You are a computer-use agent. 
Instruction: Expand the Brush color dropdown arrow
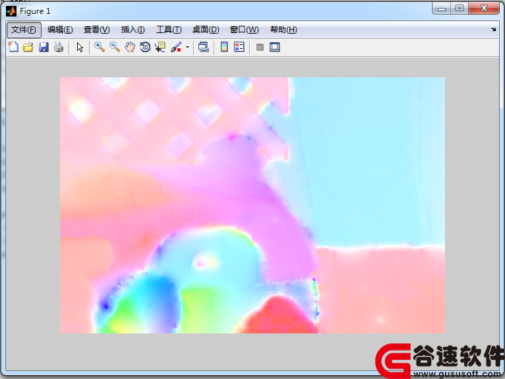click(x=187, y=47)
